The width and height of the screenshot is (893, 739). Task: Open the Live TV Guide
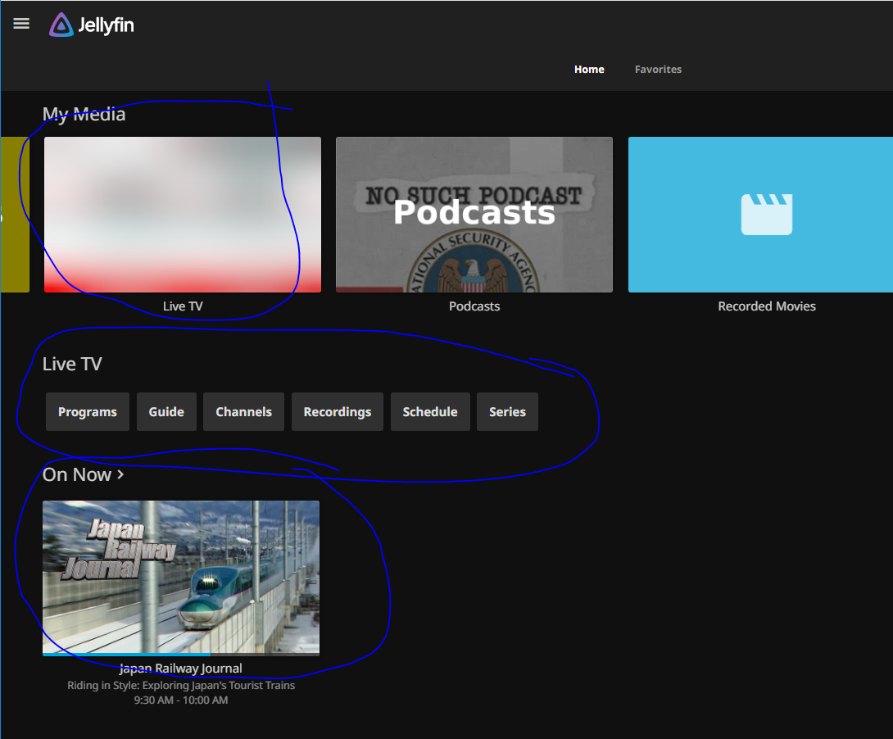pos(166,412)
